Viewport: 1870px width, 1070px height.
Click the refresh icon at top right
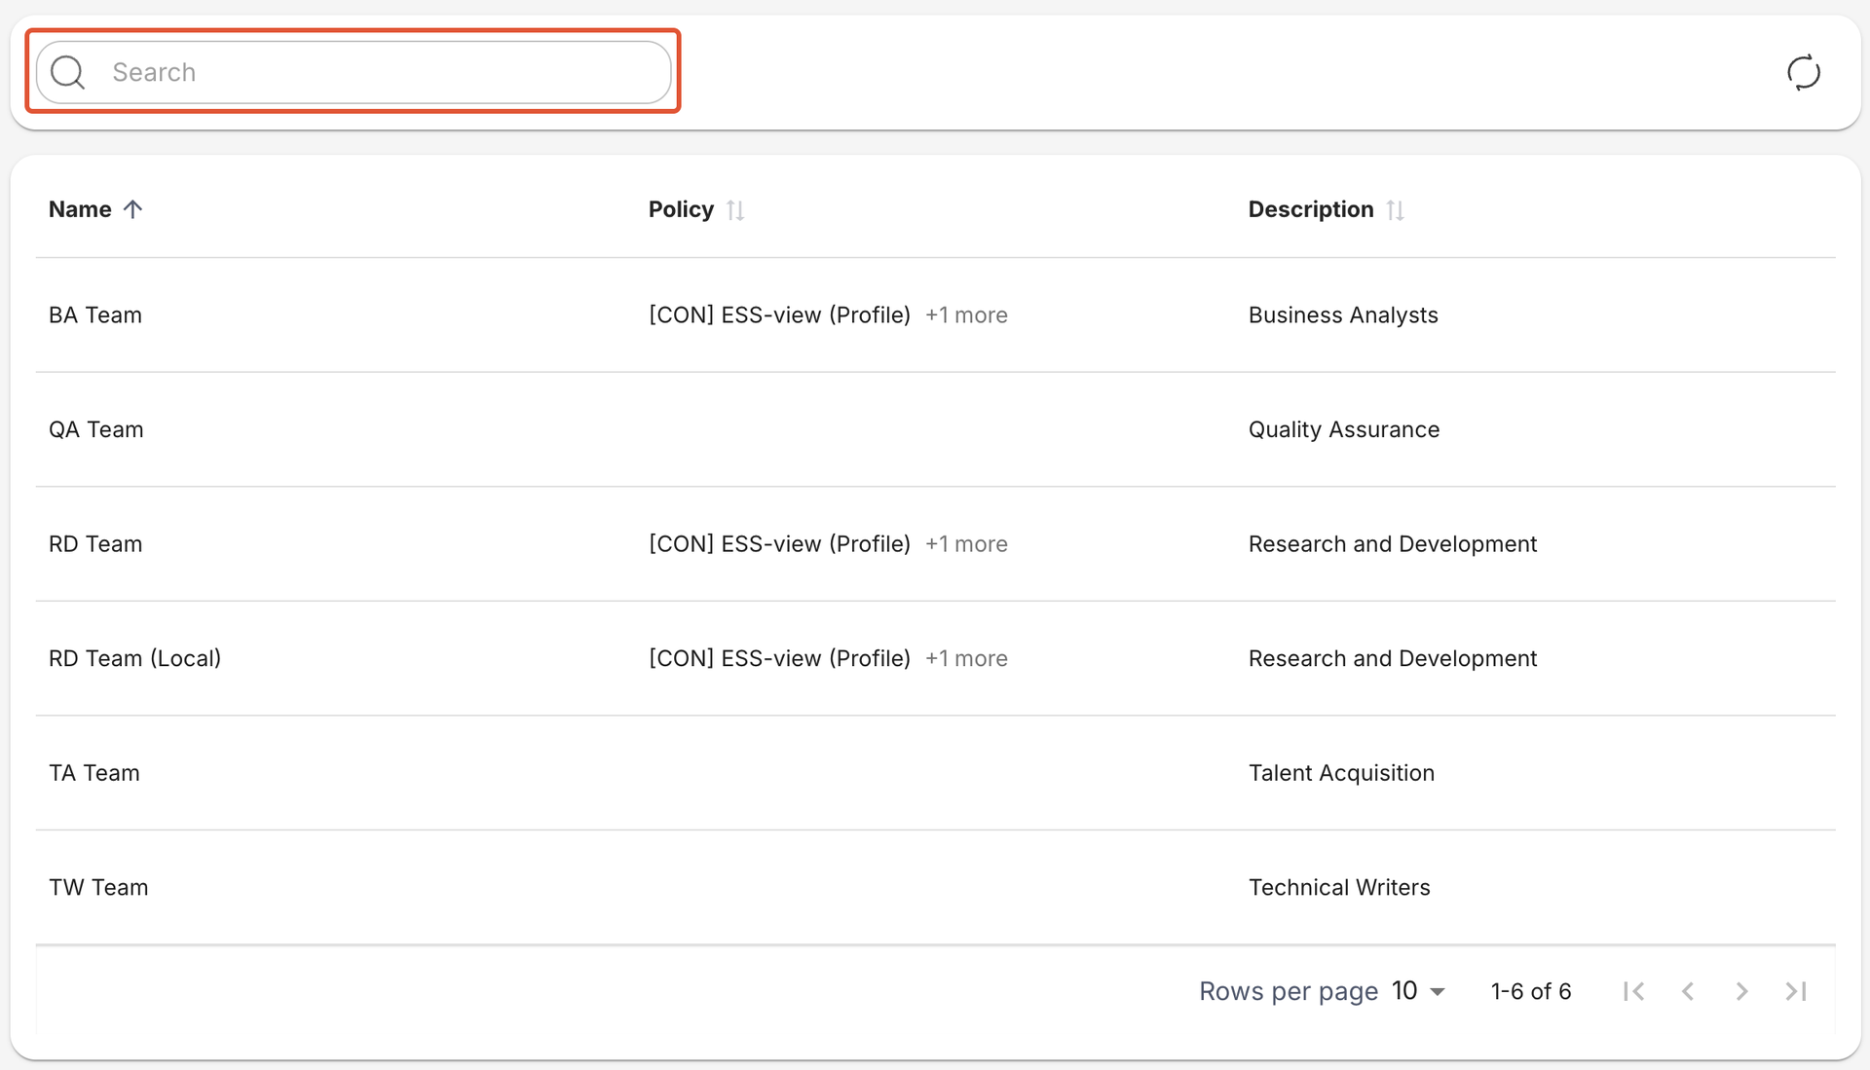(1803, 72)
